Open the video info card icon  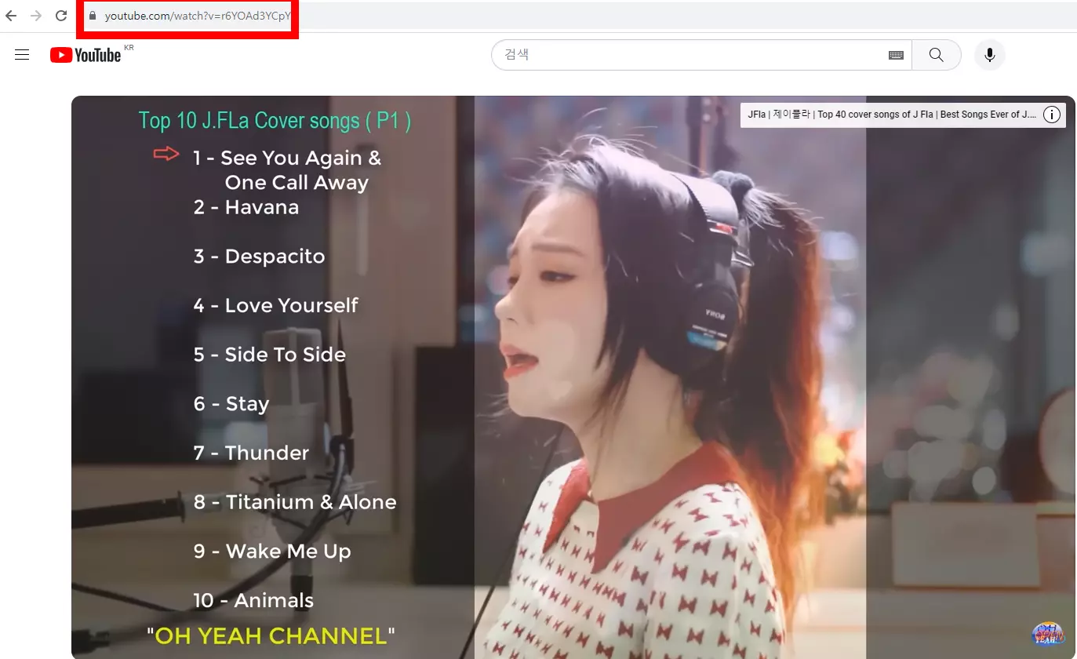point(1052,115)
